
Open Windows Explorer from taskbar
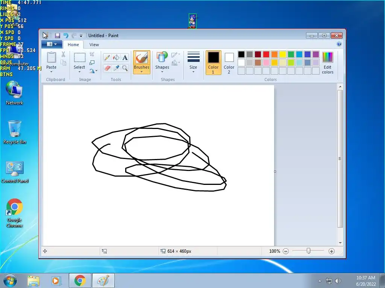[33, 281]
